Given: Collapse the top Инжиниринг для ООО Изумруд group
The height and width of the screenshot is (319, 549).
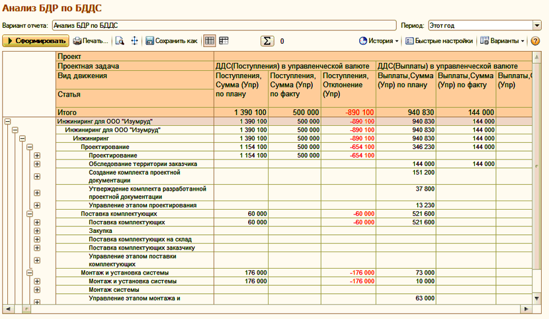Looking at the screenshot, I should pyautogui.click(x=7, y=122).
